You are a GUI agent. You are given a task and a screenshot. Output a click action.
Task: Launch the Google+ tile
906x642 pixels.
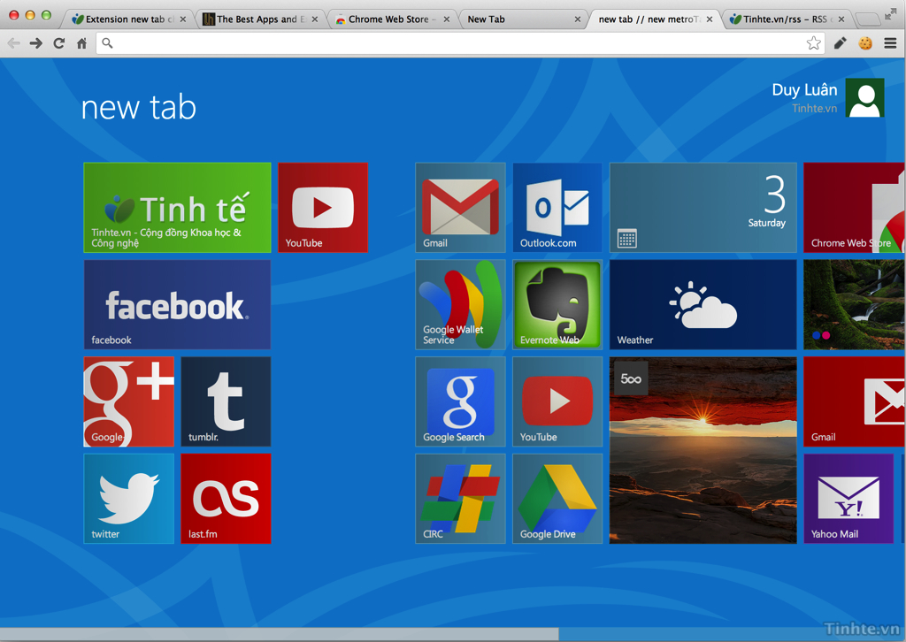pos(129,401)
